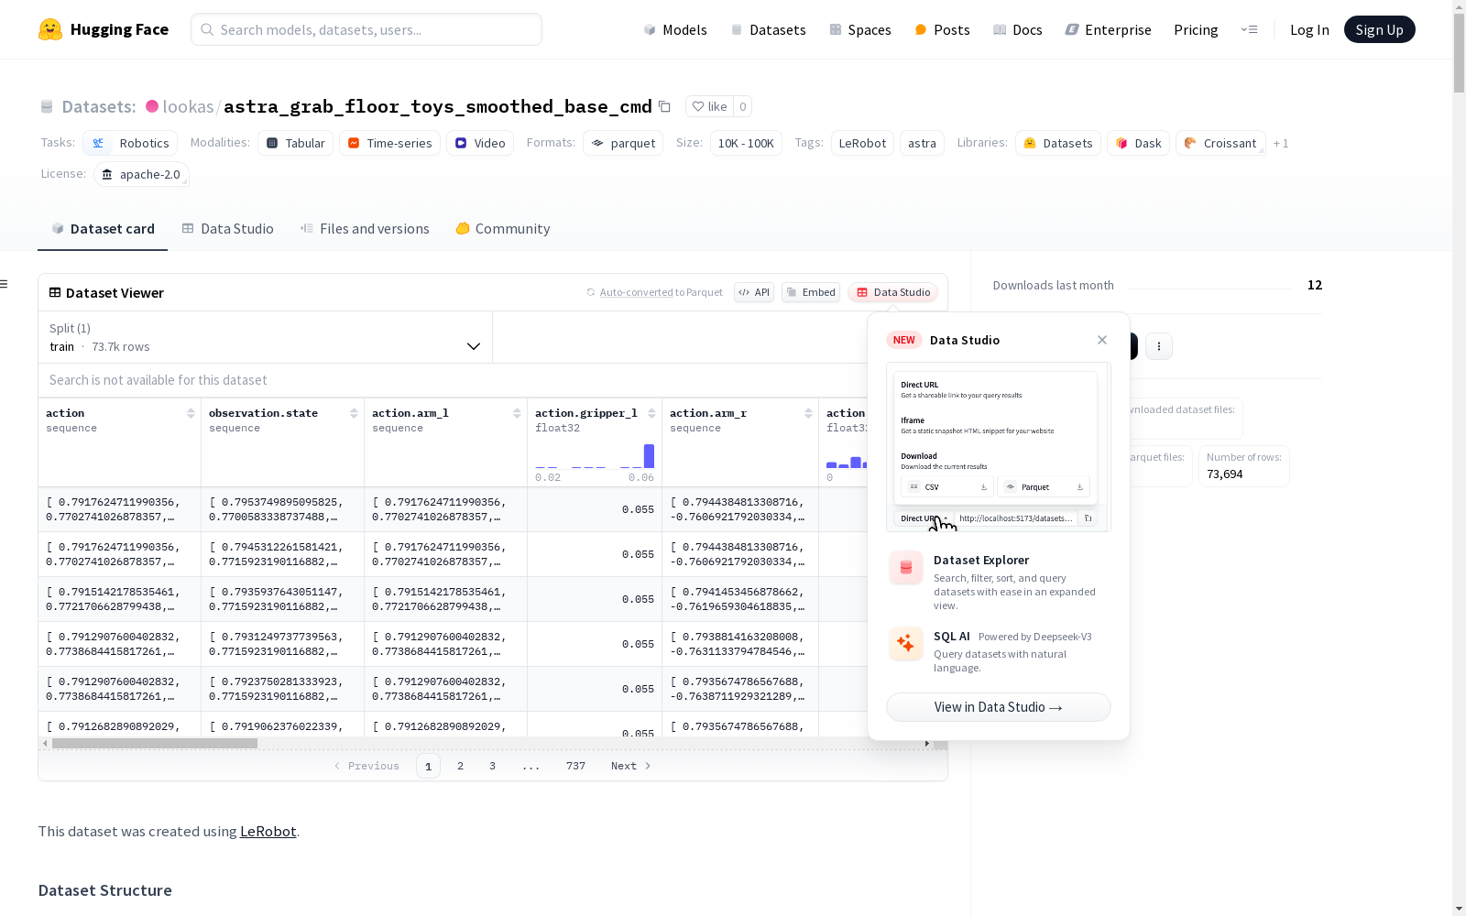The width and height of the screenshot is (1466, 916).
Task: Click the Hugging Face logo icon
Action: (x=50, y=29)
